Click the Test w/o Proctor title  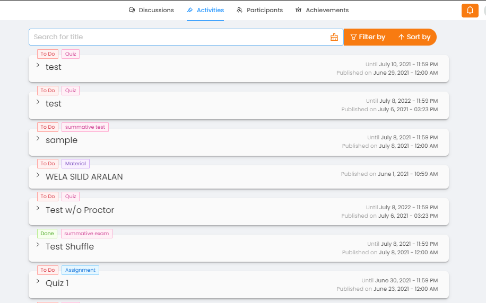[x=80, y=210]
